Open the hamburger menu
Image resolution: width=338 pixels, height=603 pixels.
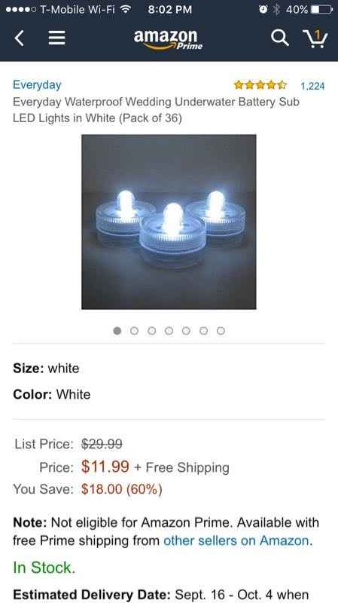57,38
